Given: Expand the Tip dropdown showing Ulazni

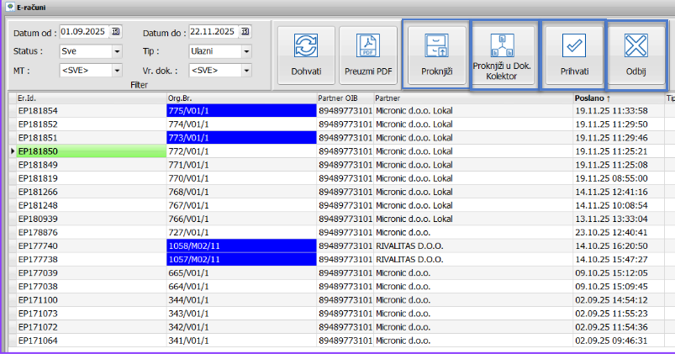Looking at the screenshot, I should 245,51.
